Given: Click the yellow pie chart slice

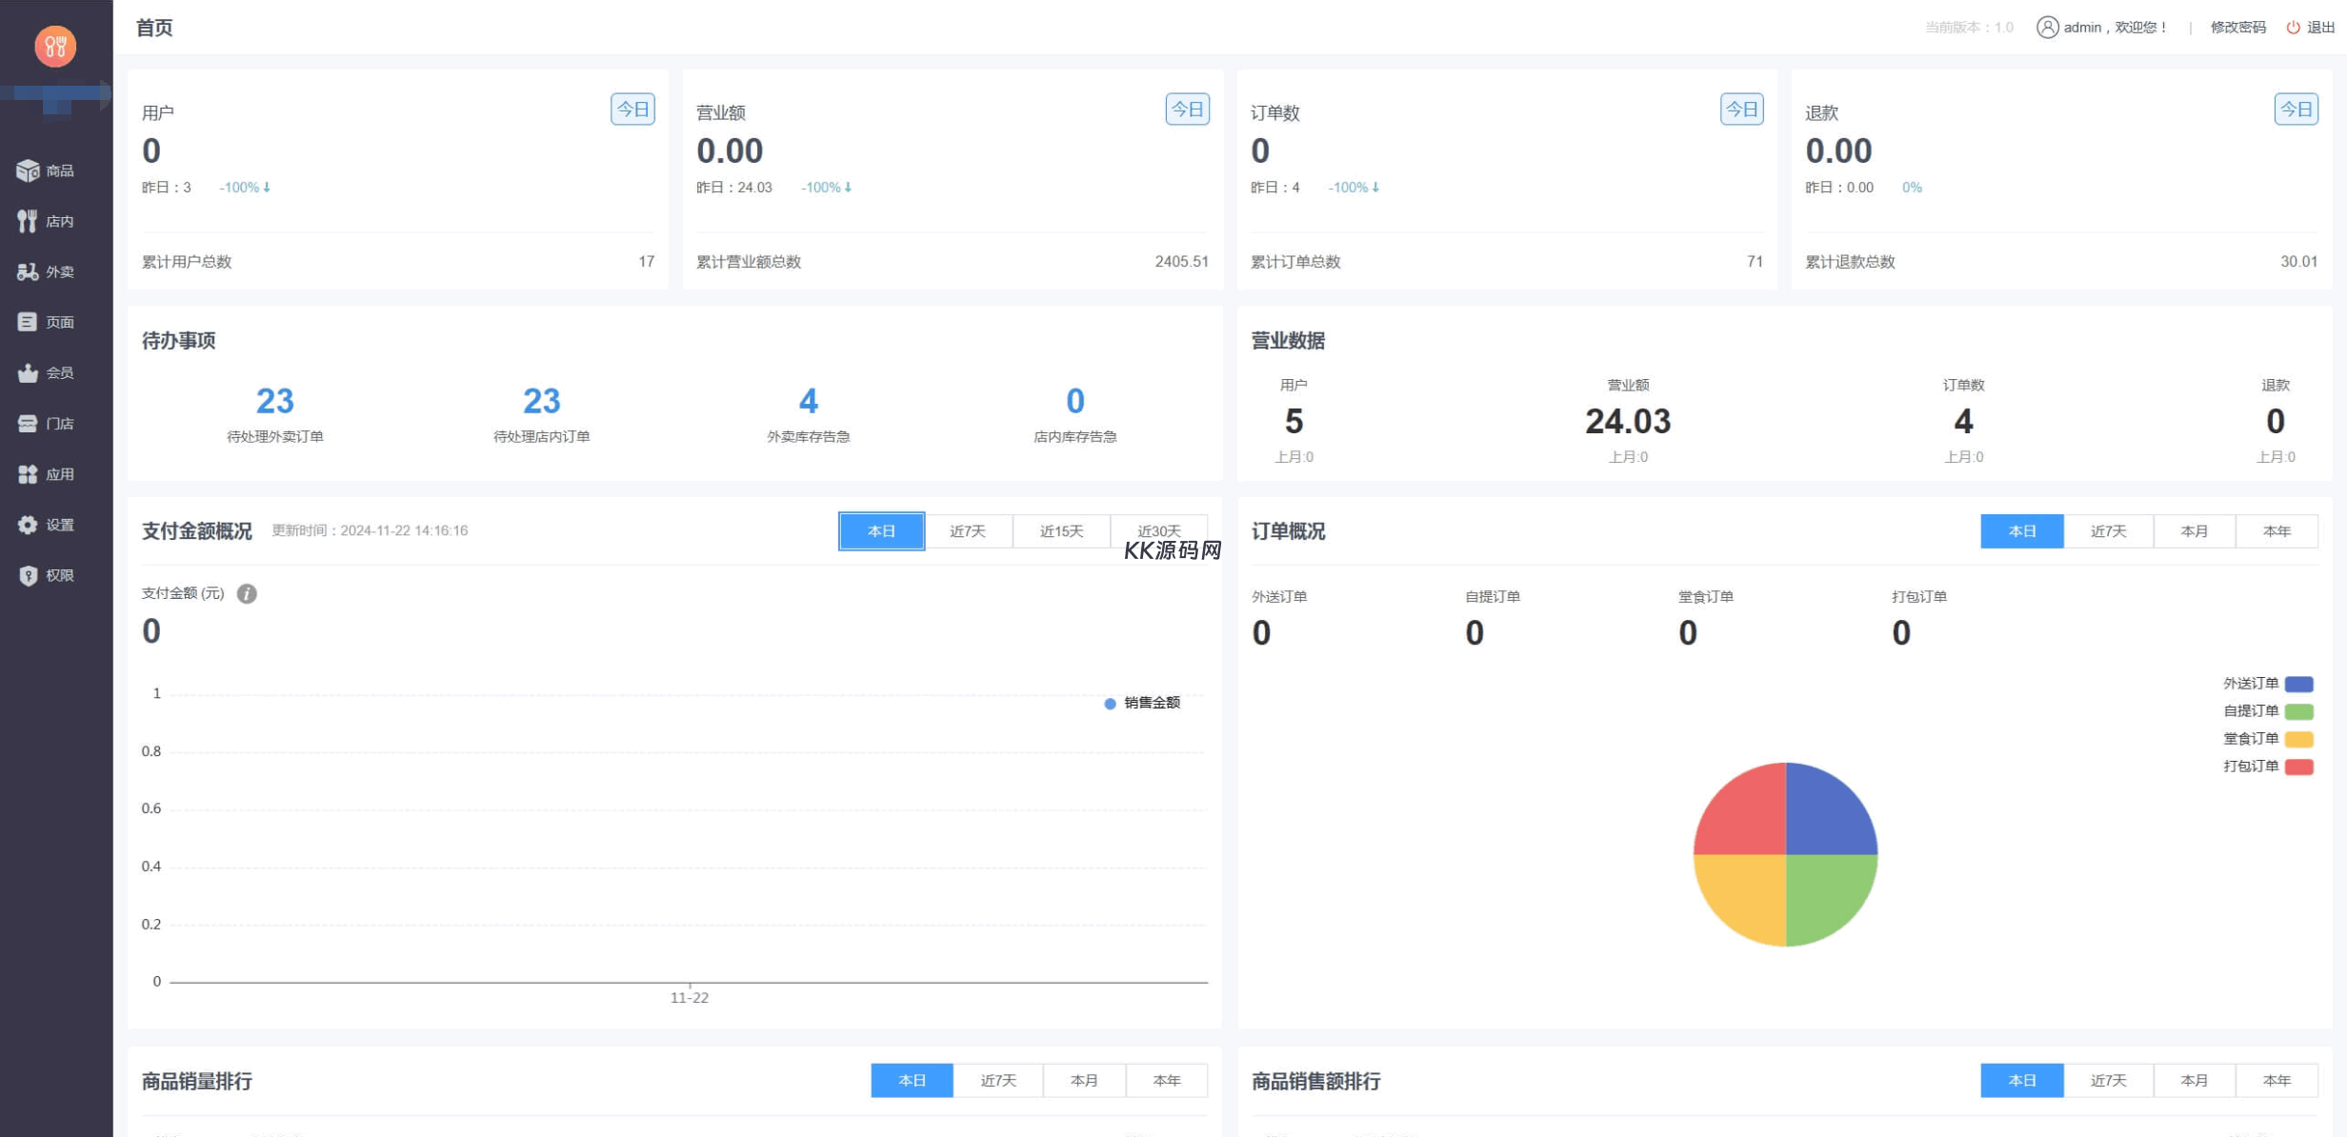Looking at the screenshot, I should tap(1747, 893).
